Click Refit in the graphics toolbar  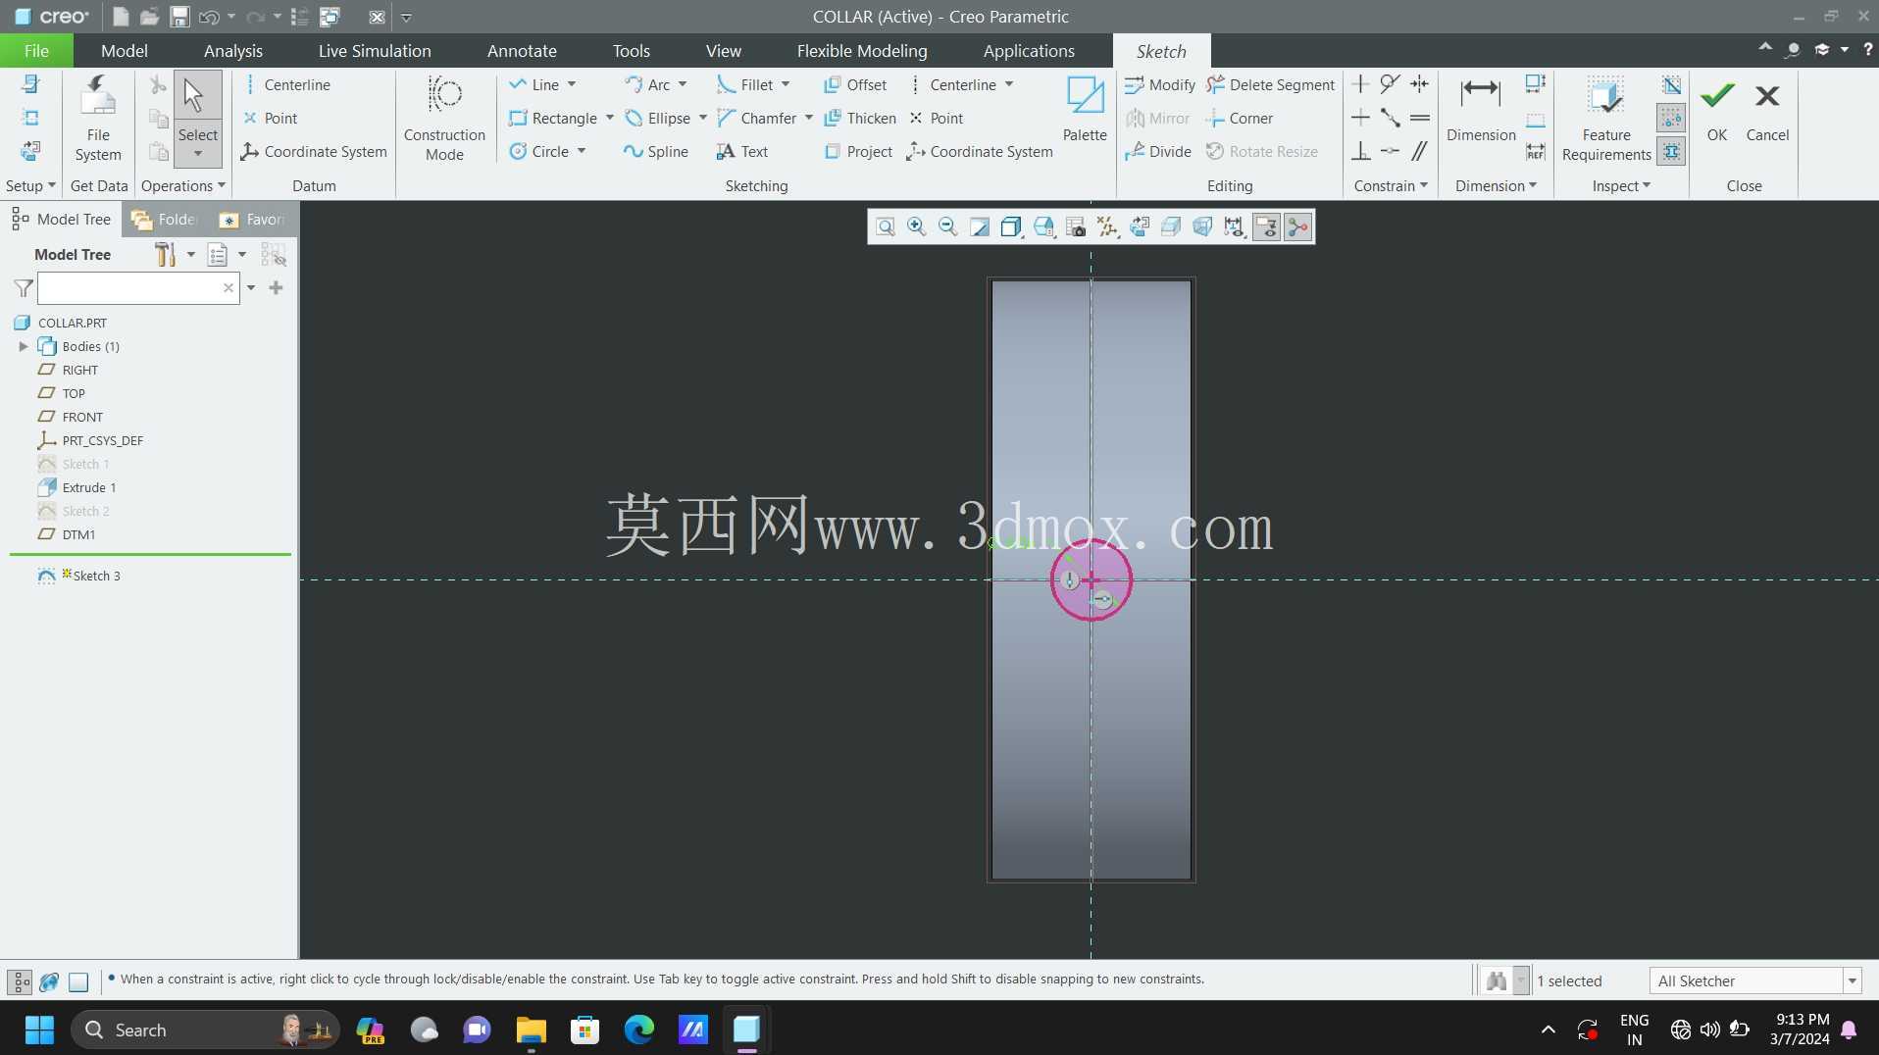coord(885,227)
